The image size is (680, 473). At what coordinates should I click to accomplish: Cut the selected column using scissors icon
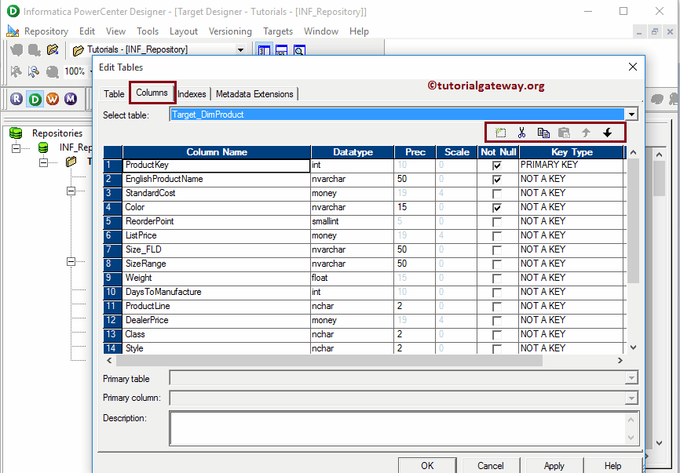pos(521,132)
